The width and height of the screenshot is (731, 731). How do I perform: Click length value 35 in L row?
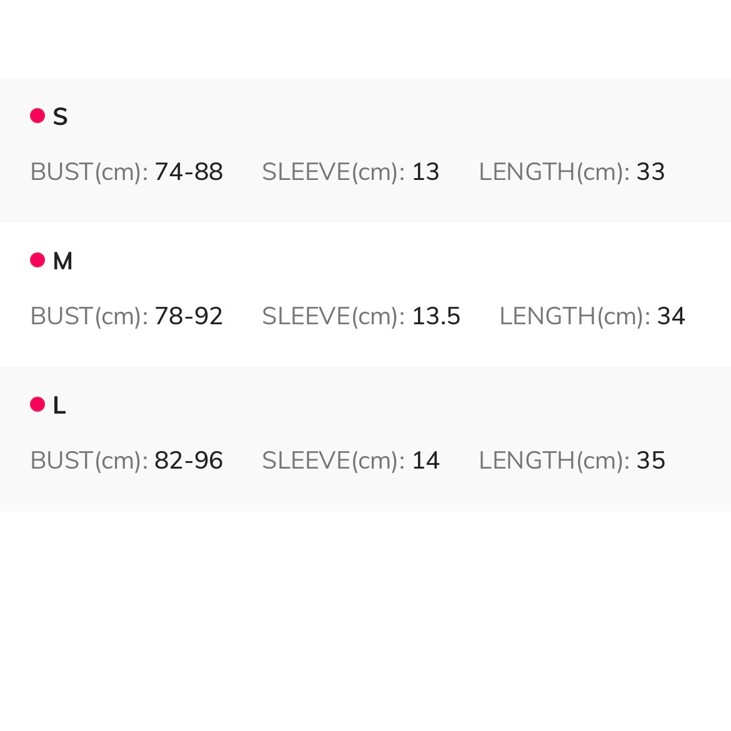pyautogui.click(x=650, y=460)
